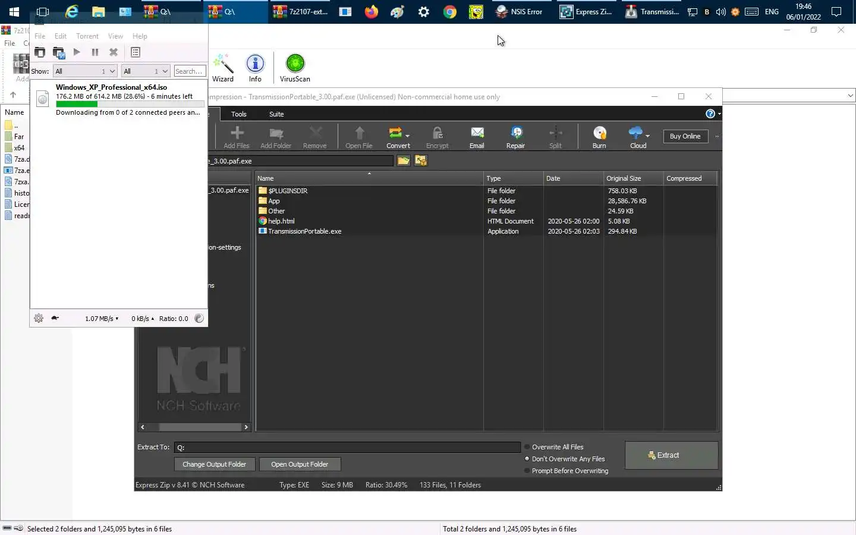
Task: Click Encrypt icon in Express Zip
Action: coord(438,137)
